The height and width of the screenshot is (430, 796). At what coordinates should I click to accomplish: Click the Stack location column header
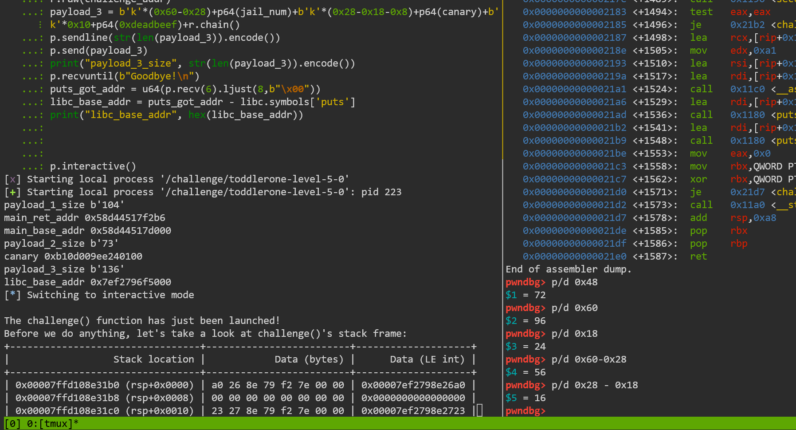tap(153, 359)
